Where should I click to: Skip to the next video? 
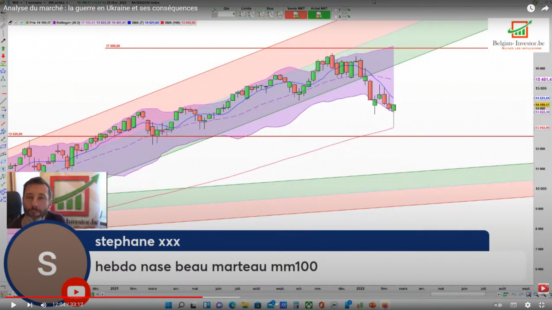tap(29, 305)
